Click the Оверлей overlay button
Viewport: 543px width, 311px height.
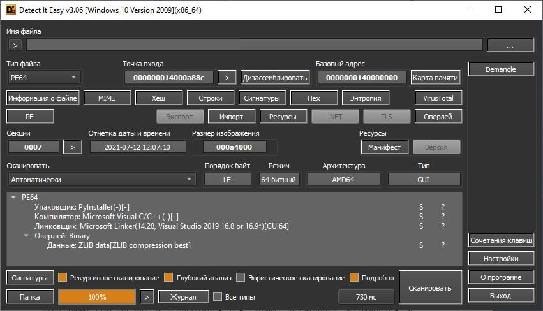pos(438,117)
